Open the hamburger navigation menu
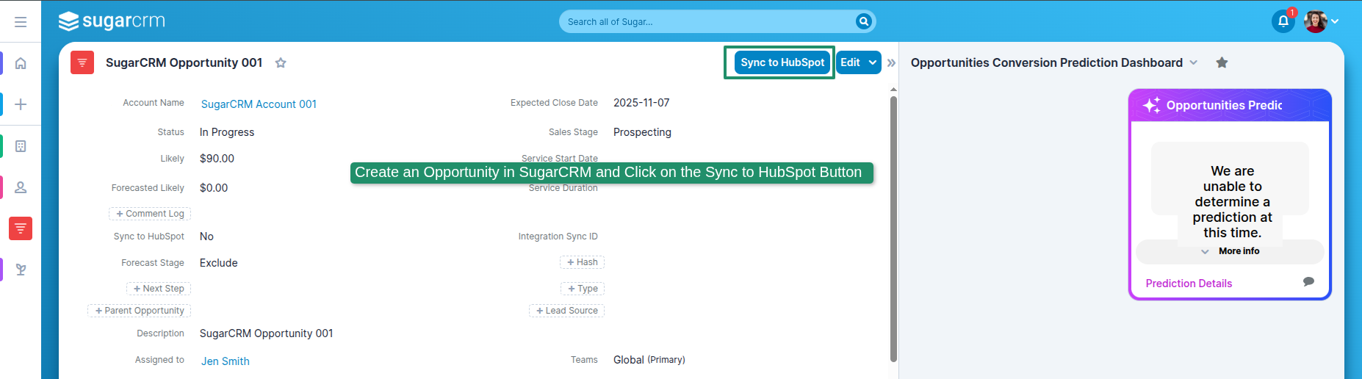 click(x=21, y=22)
